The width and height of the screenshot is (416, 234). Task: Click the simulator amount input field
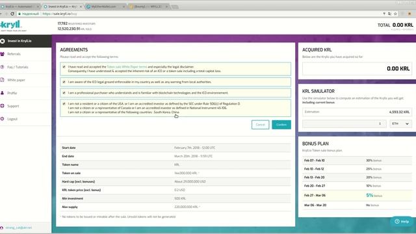(344, 123)
